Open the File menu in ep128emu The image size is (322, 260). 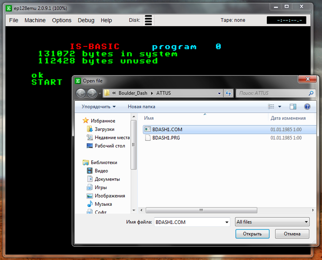13,20
